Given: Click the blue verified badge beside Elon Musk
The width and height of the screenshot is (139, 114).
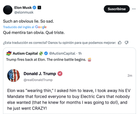Looking at the screenshot, I should pyautogui.click(x=34, y=7).
